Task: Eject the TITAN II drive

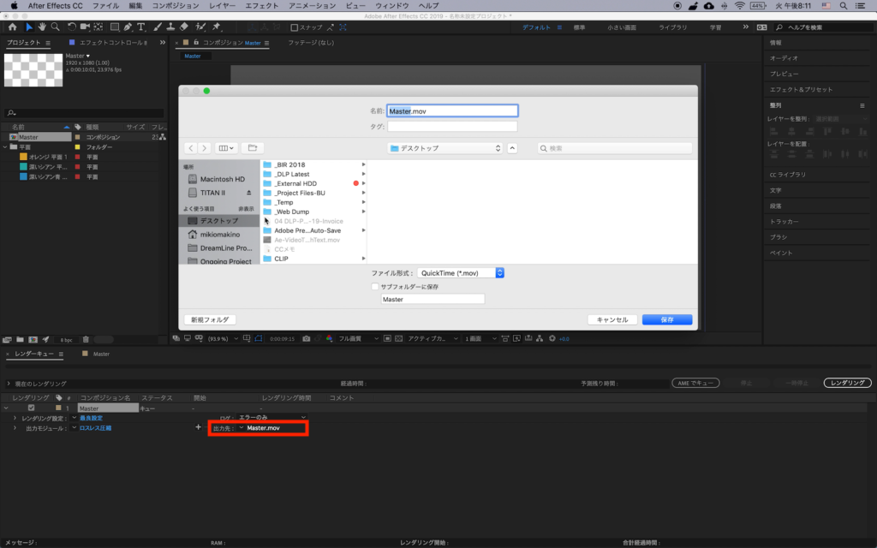Action: point(249,193)
